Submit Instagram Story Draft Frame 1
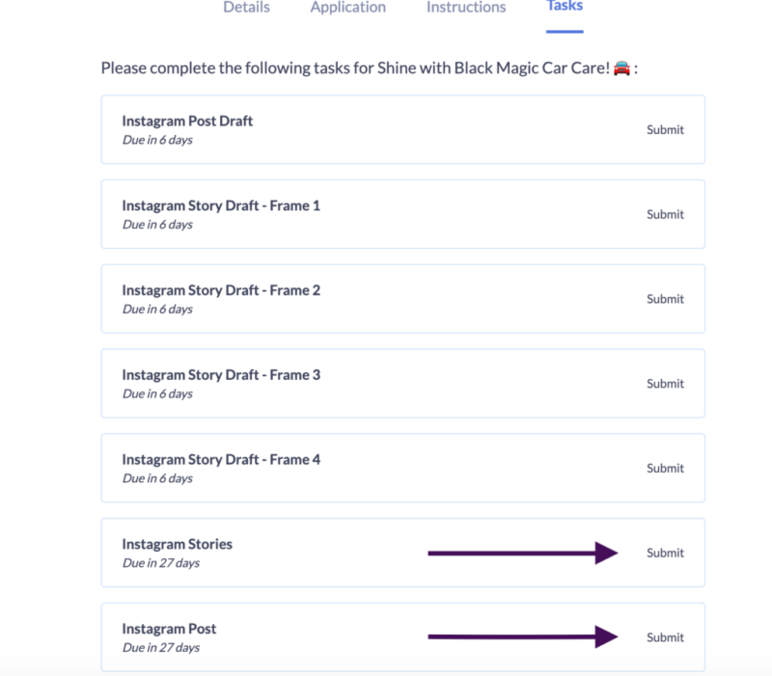Image resolution: width=772 pixels, height=676 pixels. (x=665, y=214)
